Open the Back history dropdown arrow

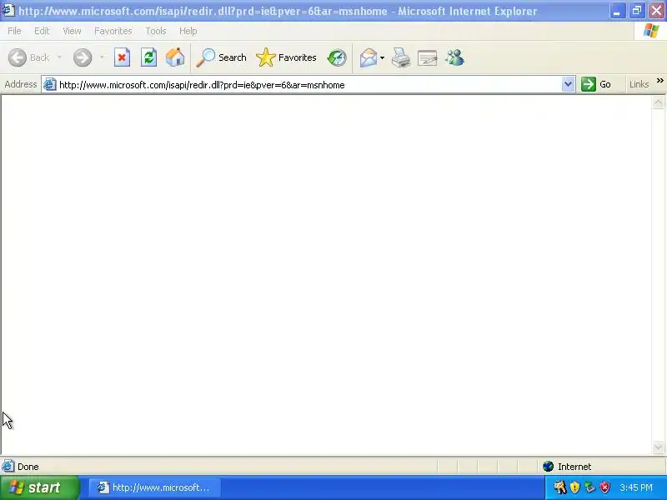[x=59, y=57]
